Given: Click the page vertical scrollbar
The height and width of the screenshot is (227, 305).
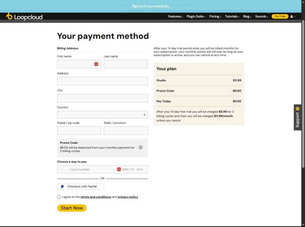Looking at the screenshot, I should pos(303,93).
